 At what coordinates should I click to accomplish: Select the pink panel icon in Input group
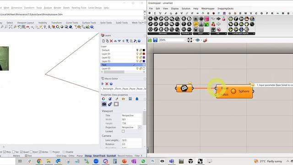click(x=206, y=19)
